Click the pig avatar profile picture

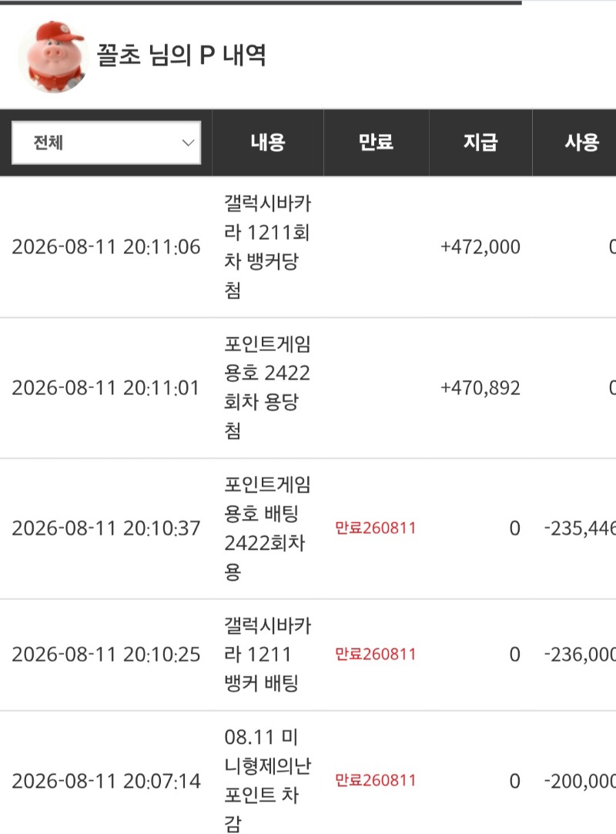click(x=53, y=57)
